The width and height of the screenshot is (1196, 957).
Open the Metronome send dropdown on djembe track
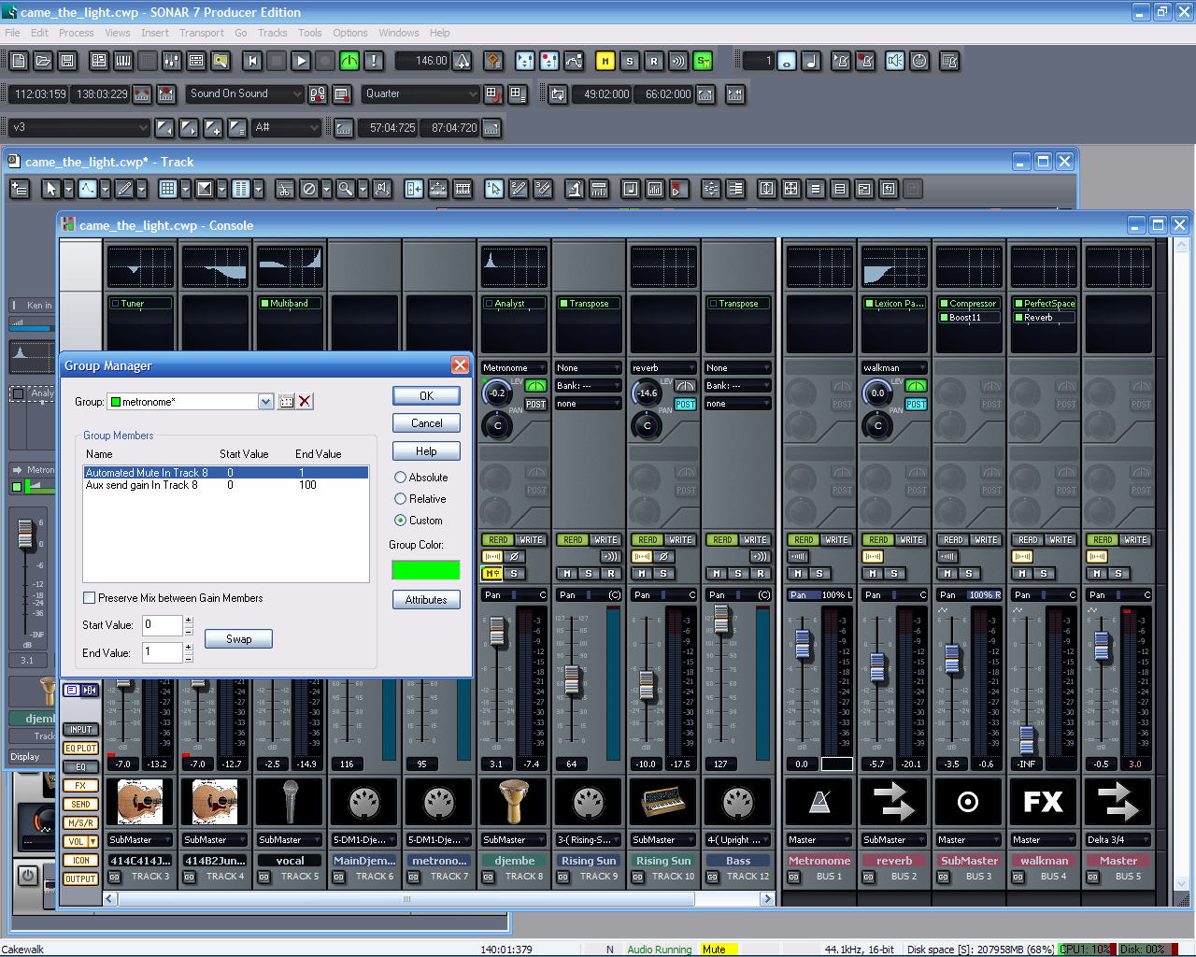click(514, 368)
